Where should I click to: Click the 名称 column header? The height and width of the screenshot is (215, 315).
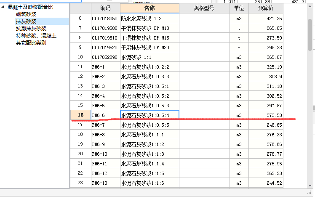click(x=149, y=8)
